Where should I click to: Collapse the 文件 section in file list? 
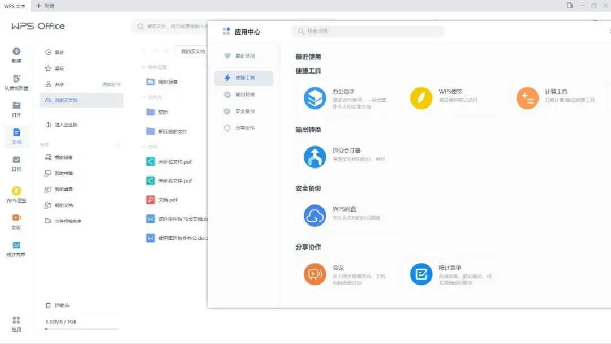point(143,147)
